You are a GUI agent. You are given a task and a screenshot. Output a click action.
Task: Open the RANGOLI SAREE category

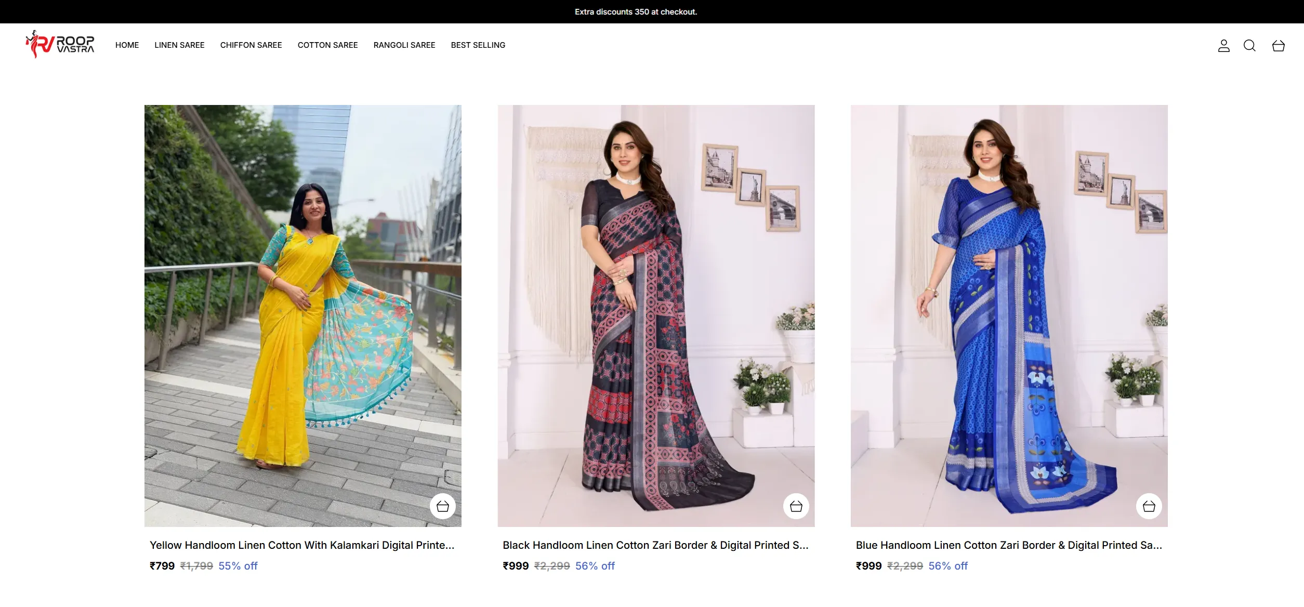(x=404, y=45)
